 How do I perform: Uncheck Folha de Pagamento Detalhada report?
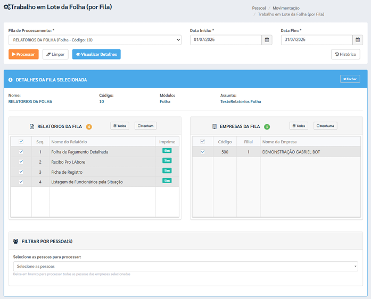pyautogui.click(x=21, y=152)
